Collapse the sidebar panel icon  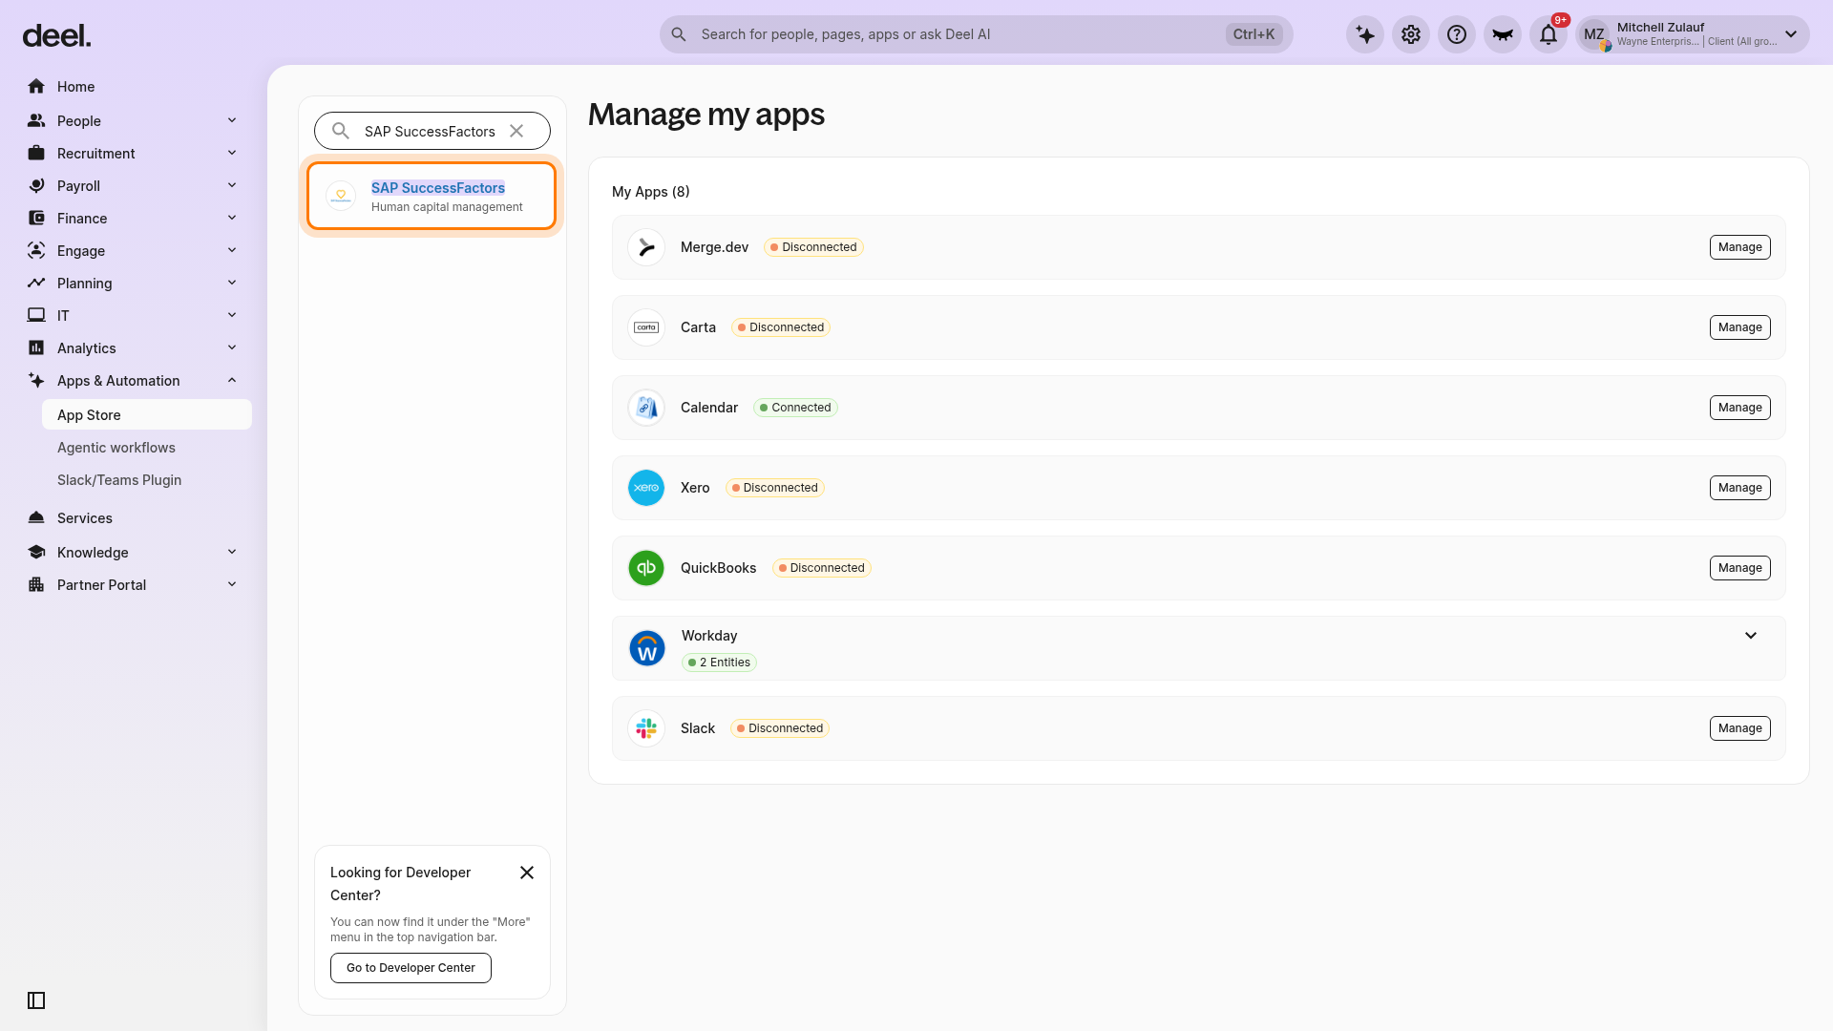point(36,1000)
